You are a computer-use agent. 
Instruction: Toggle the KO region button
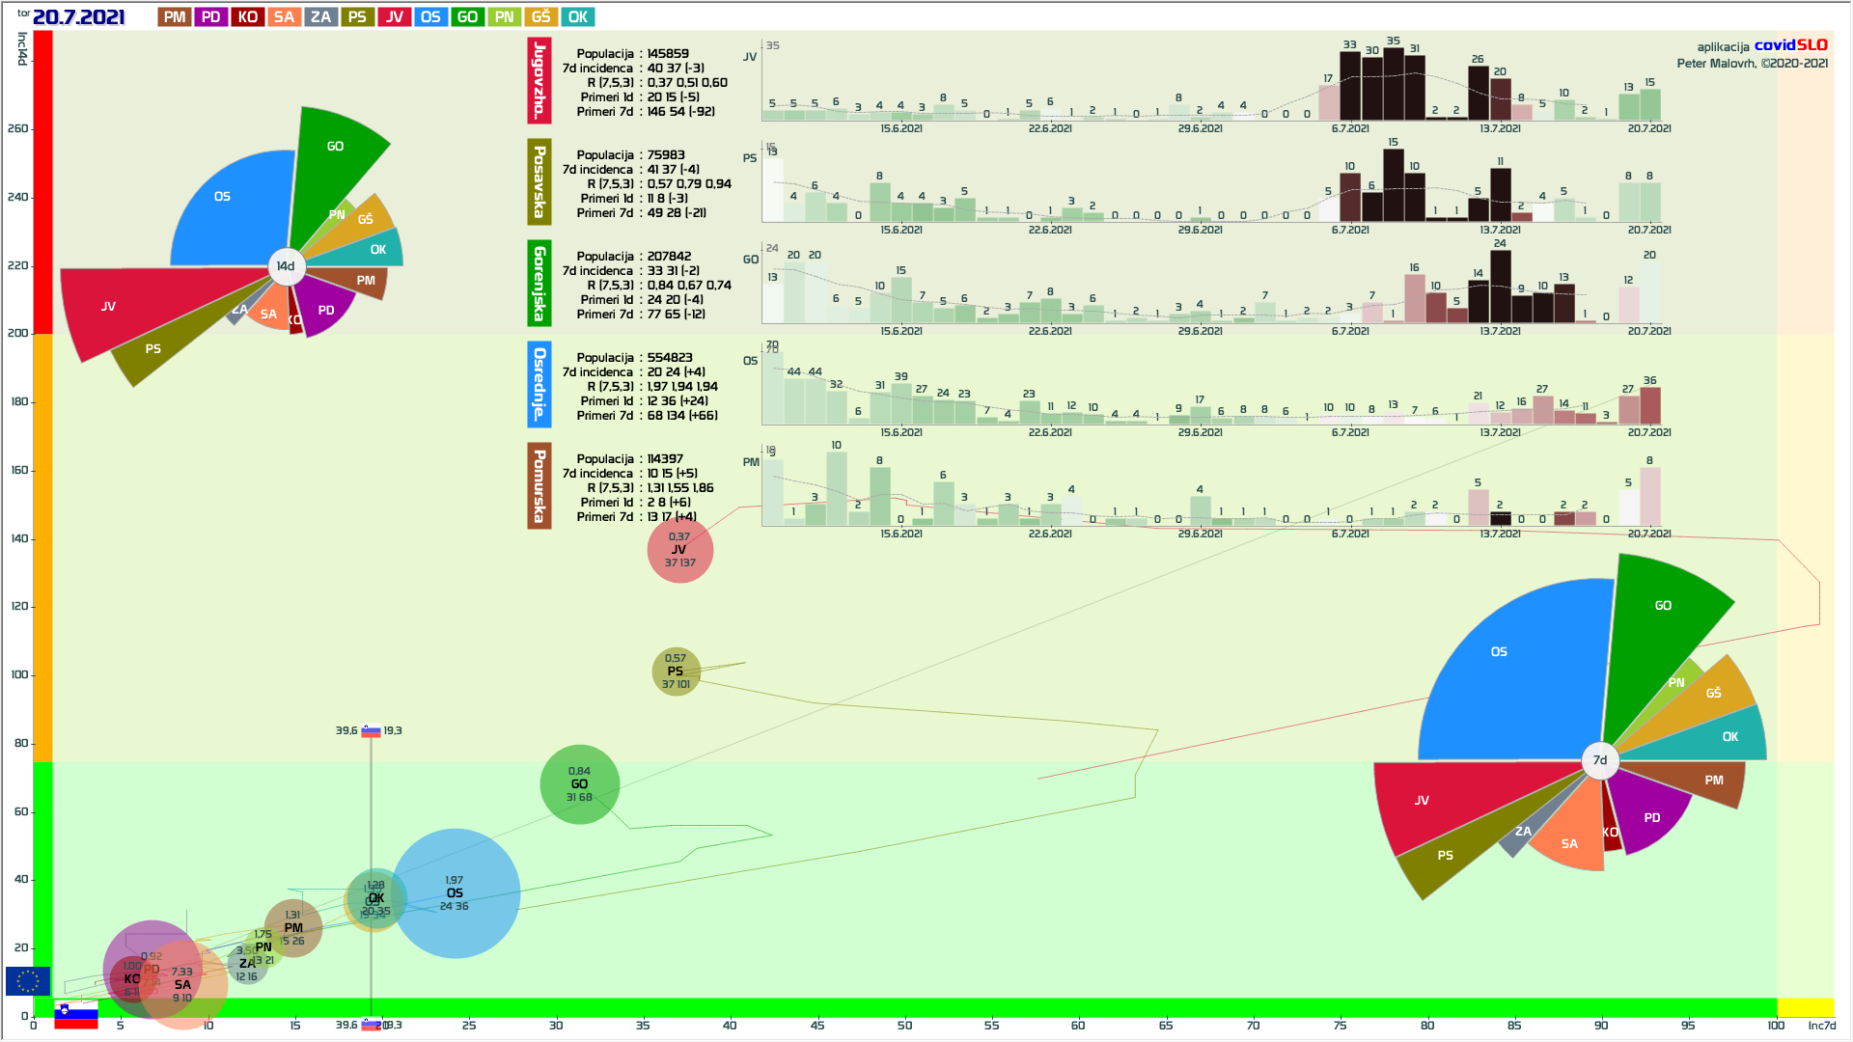(x=248, y=17)
